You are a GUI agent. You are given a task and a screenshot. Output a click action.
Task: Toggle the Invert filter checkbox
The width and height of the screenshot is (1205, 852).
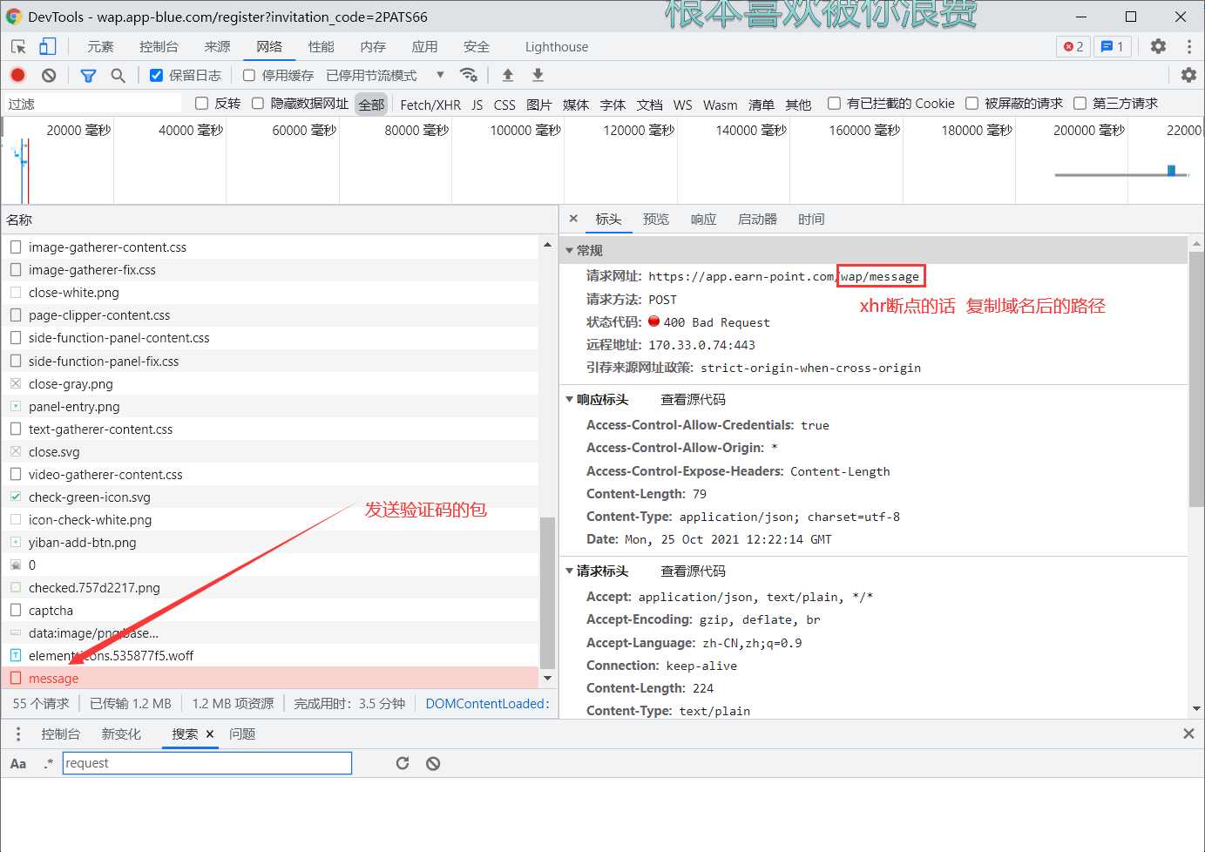pyautogui.click(x=202, y=104)
